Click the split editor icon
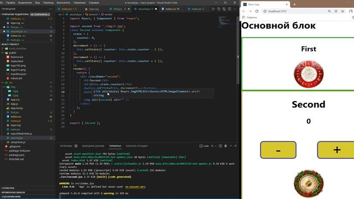 pos(230,9)
